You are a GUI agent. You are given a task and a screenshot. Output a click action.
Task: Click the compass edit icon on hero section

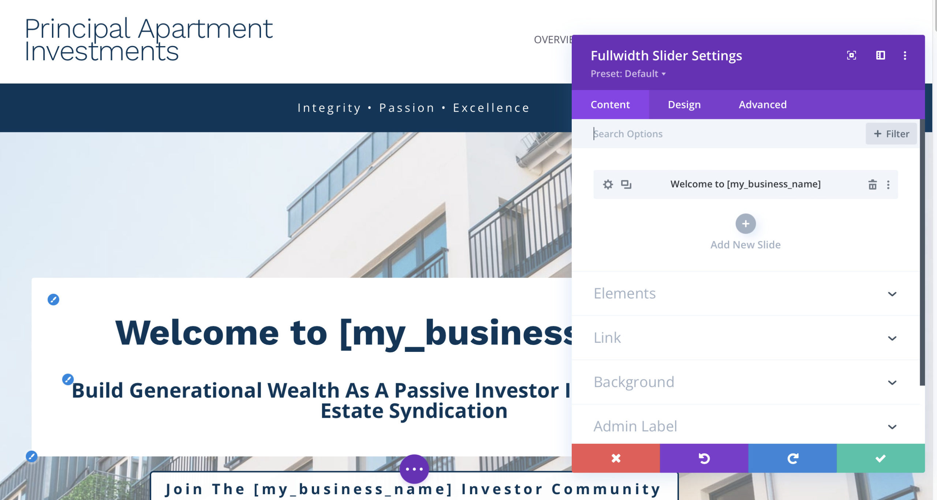(54, 299)
